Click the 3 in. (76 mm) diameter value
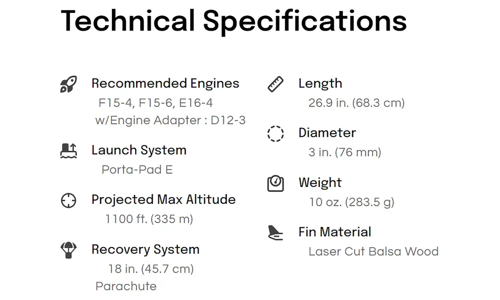Viewport: 500px width, 300px height. pyautogui.click(x=344, y=152)
